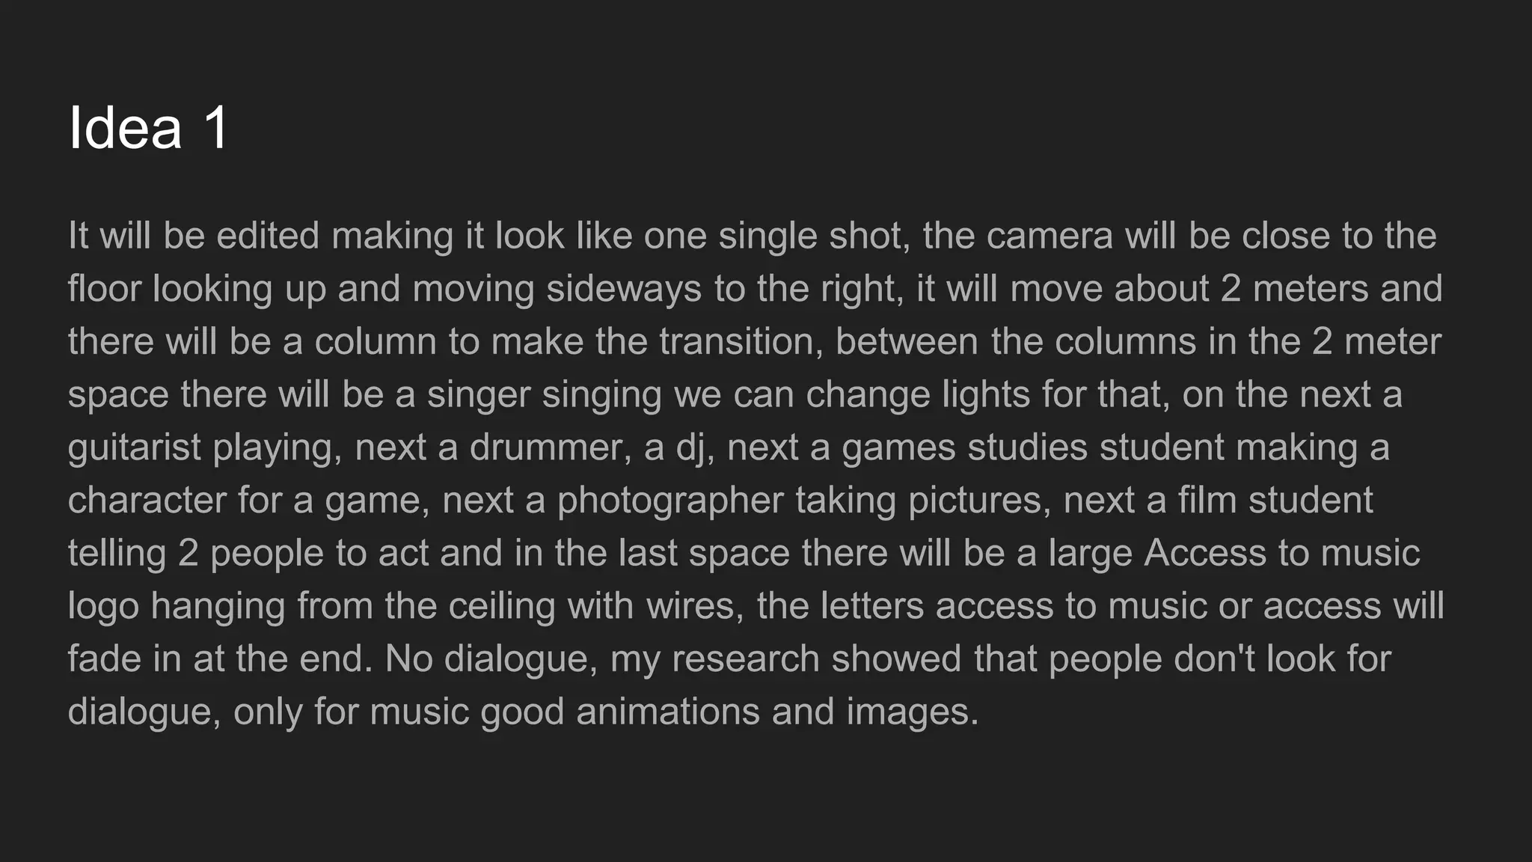Viewport: 1532px width, 862px height.
Task: Click the "Idea 1" slide title
Action: (148, 128)
